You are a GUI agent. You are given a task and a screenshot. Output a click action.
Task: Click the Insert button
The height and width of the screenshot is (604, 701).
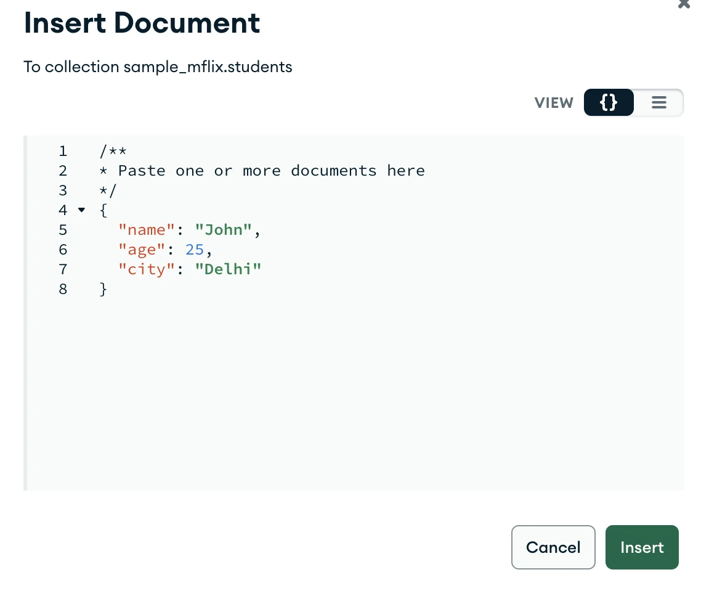tap(642, 547)
